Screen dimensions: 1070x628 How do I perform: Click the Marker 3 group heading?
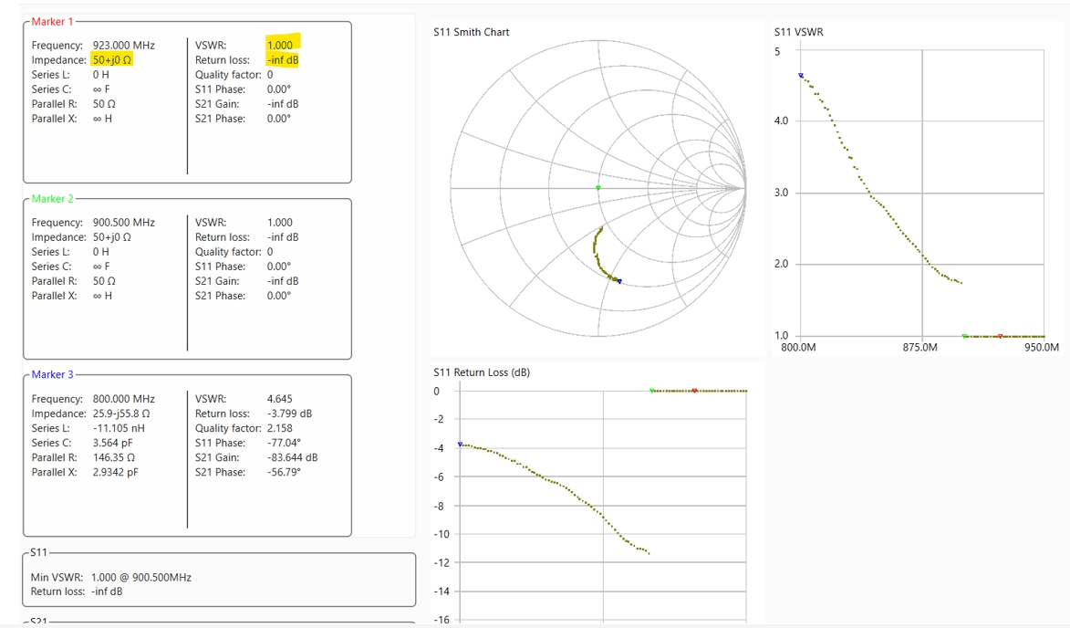52,375
